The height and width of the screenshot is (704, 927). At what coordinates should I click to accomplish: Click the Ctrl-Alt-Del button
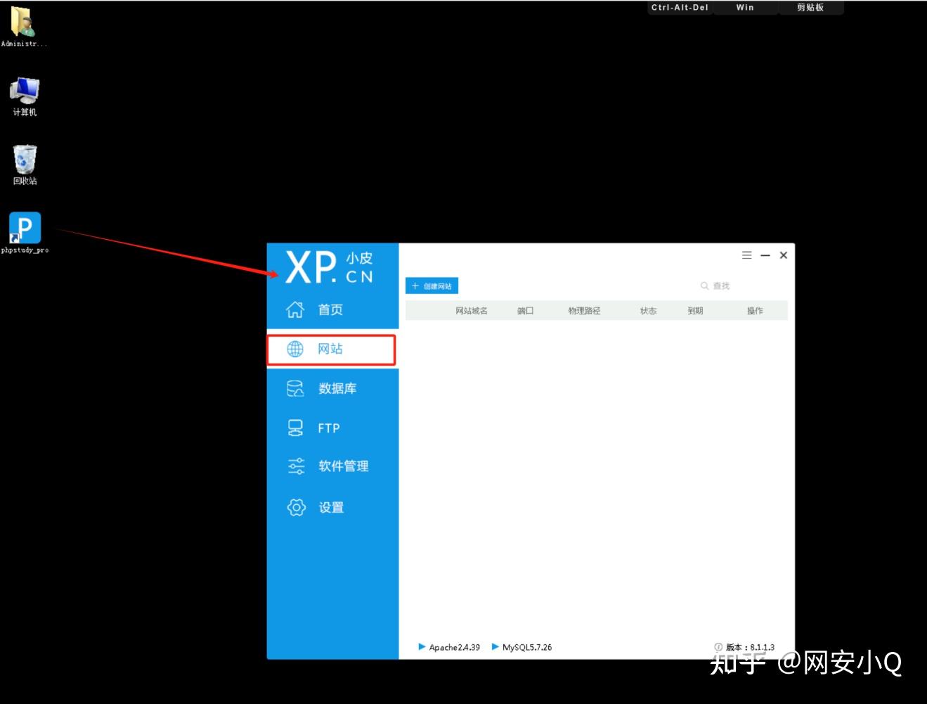[x=680, y=8]
